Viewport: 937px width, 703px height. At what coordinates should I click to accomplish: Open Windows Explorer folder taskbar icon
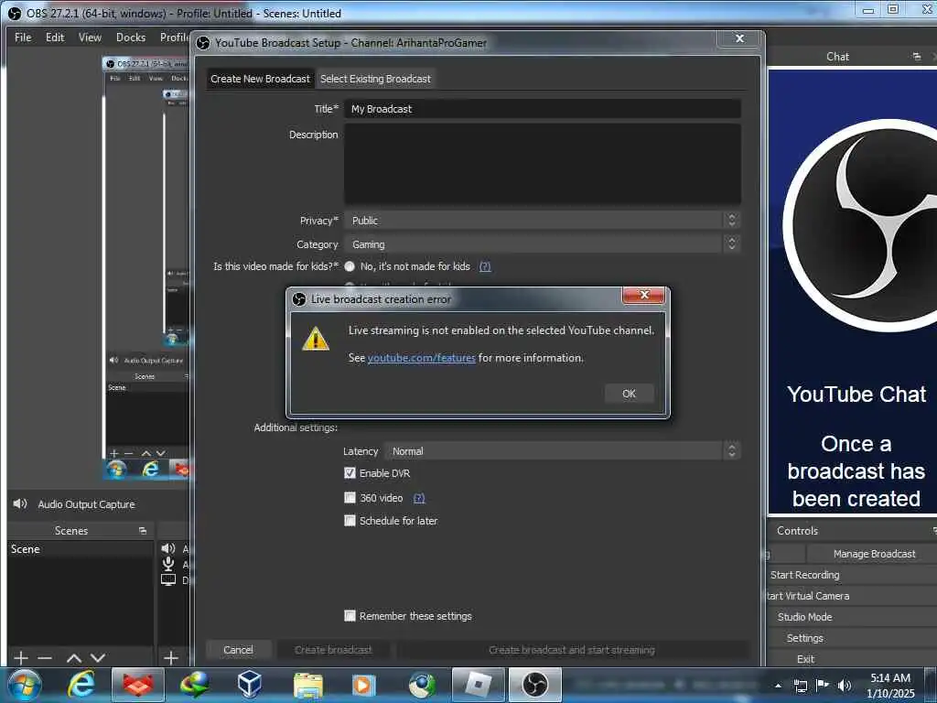click(x=307, y=685)
